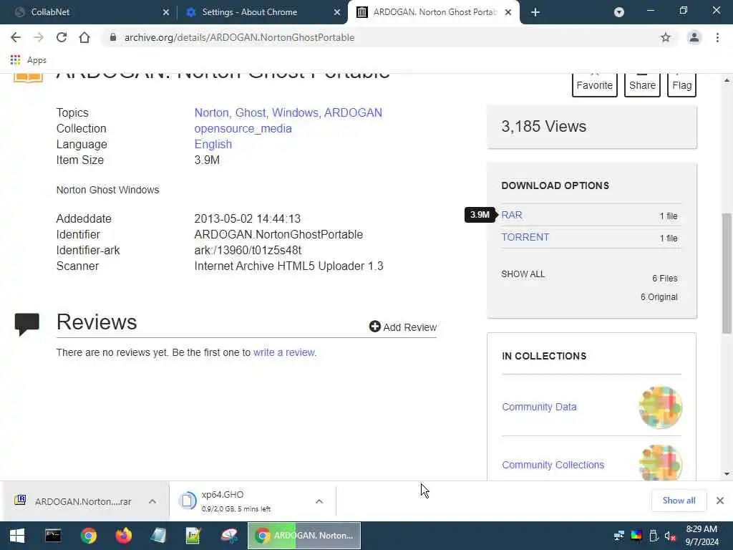Screen dimensions: 733x550
Task: Click the Community Collections thumbnail
Action: 660,463
